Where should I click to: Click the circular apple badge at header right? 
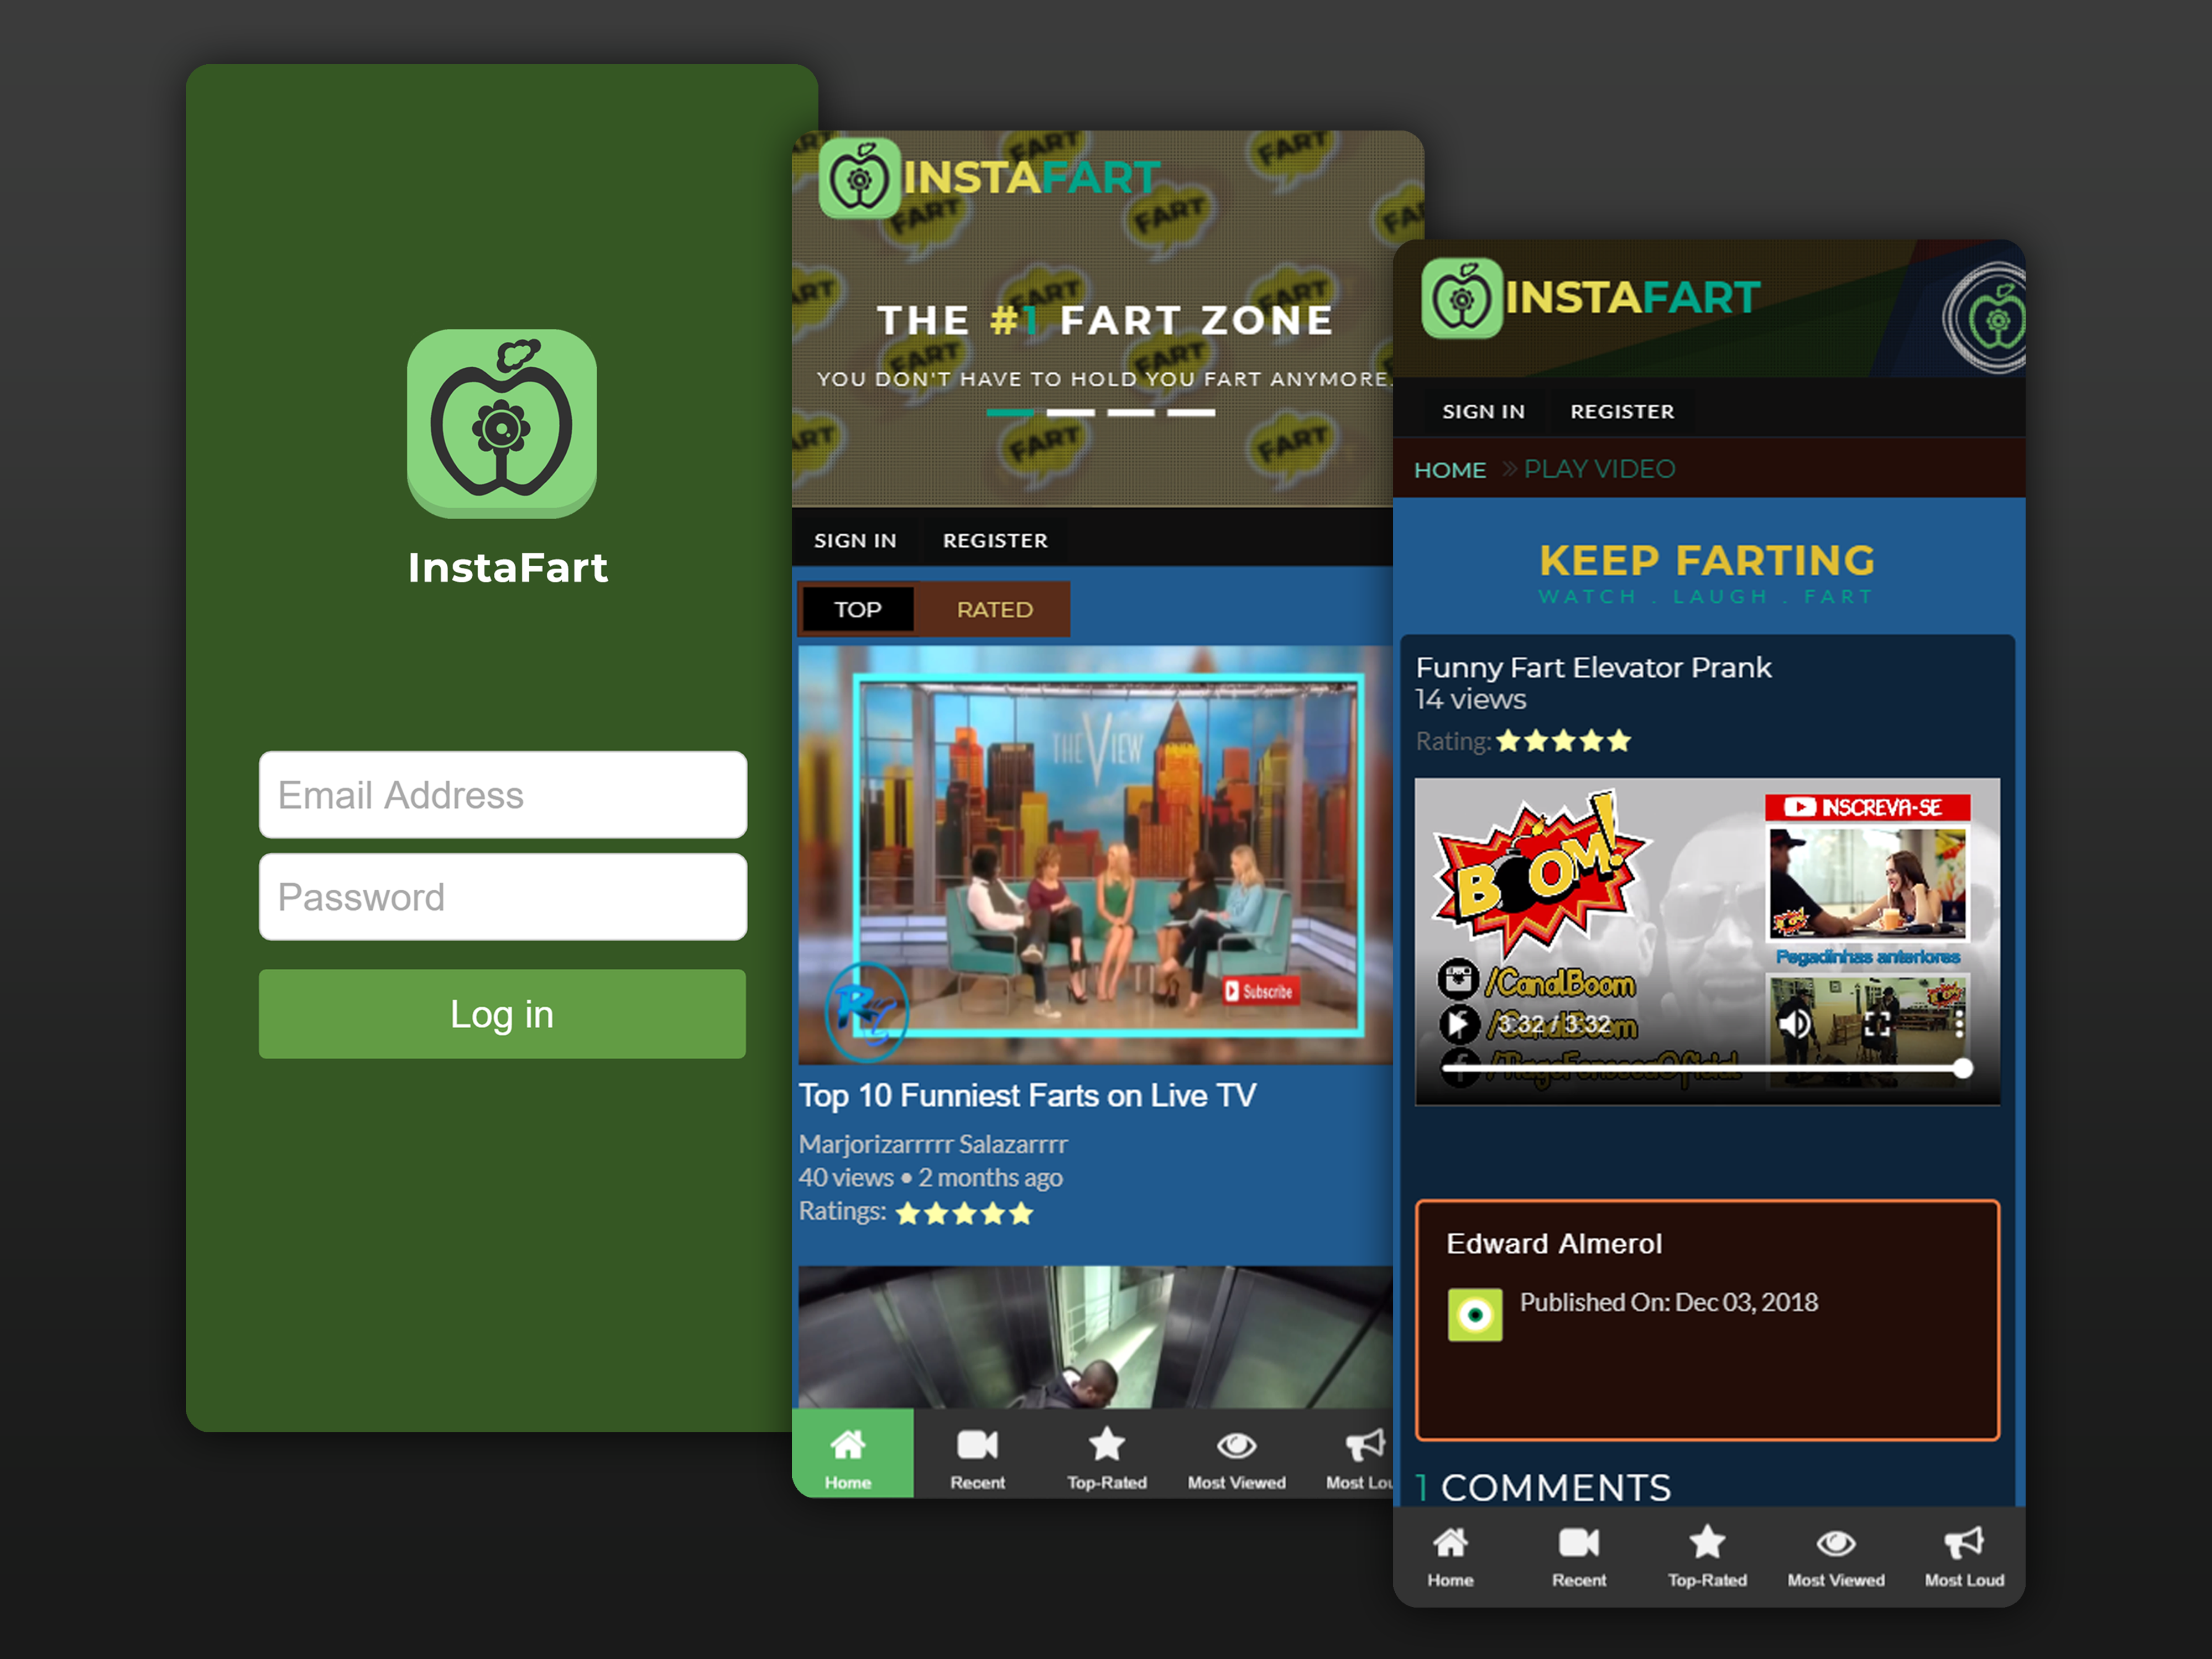[x=1985, y=318]
